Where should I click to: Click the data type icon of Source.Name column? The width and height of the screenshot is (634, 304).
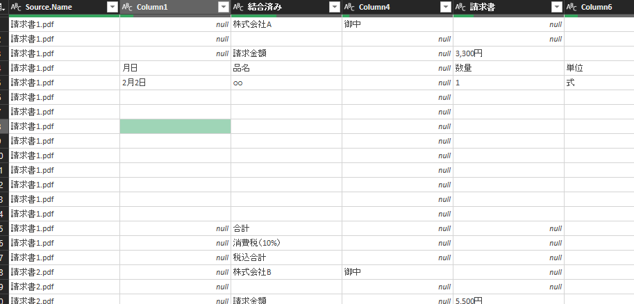[x=16, y=7]
